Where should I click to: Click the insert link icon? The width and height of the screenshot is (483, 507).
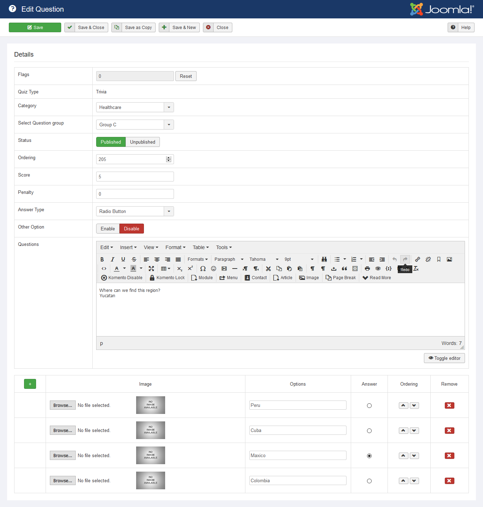point(418,259)
